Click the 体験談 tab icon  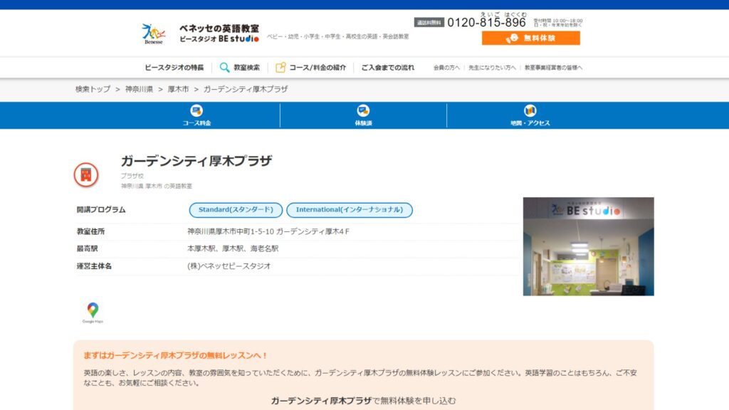pyautogui.click(x=363, y=110)
